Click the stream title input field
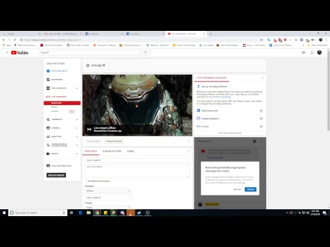The image size is (330, 247). [137, 160]
